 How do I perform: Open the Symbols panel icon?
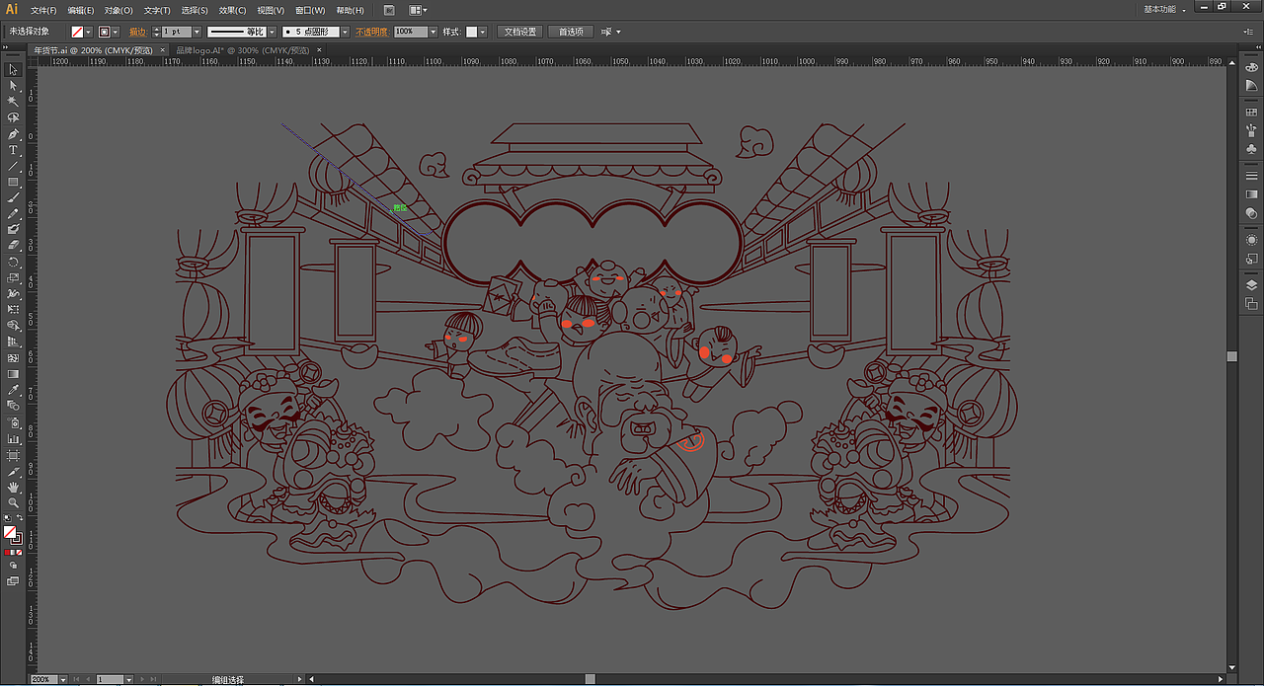pyautogui.click(x=1252, y=149)
